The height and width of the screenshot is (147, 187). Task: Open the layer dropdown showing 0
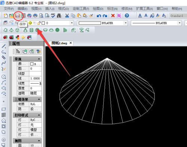[x=72, y=23]
